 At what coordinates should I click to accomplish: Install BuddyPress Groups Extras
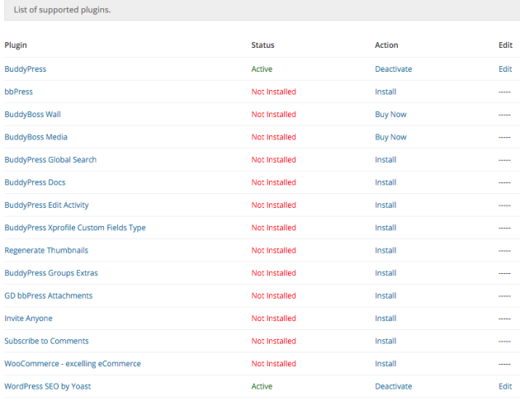[x=385, y=273]
